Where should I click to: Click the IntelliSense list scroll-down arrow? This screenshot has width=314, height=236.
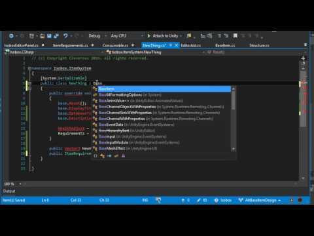point(233,149)
